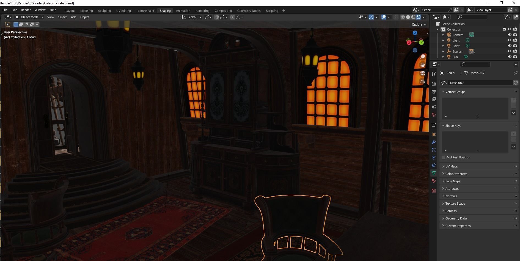Open the Render properties tab
520x261 pixels.
tap(434, 84)
